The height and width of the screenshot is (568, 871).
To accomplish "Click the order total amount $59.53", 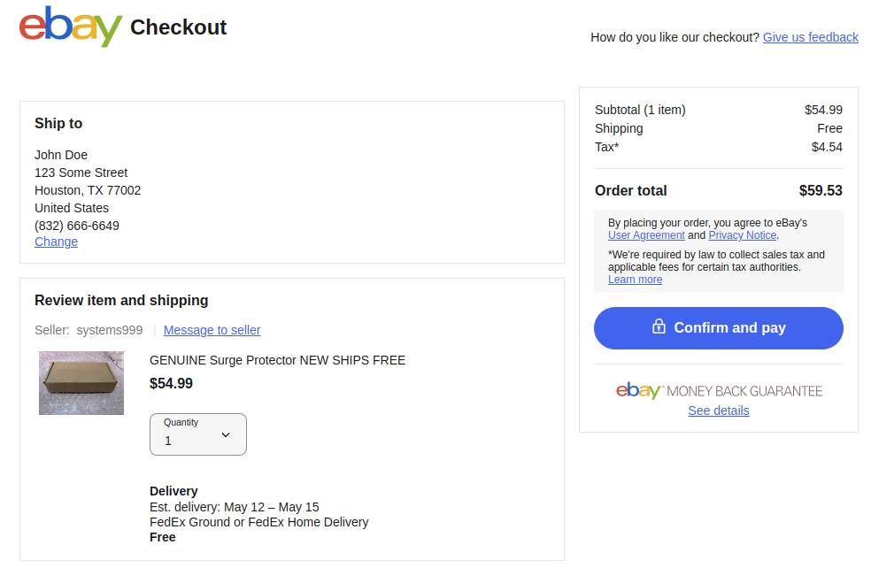I will 821,191.
